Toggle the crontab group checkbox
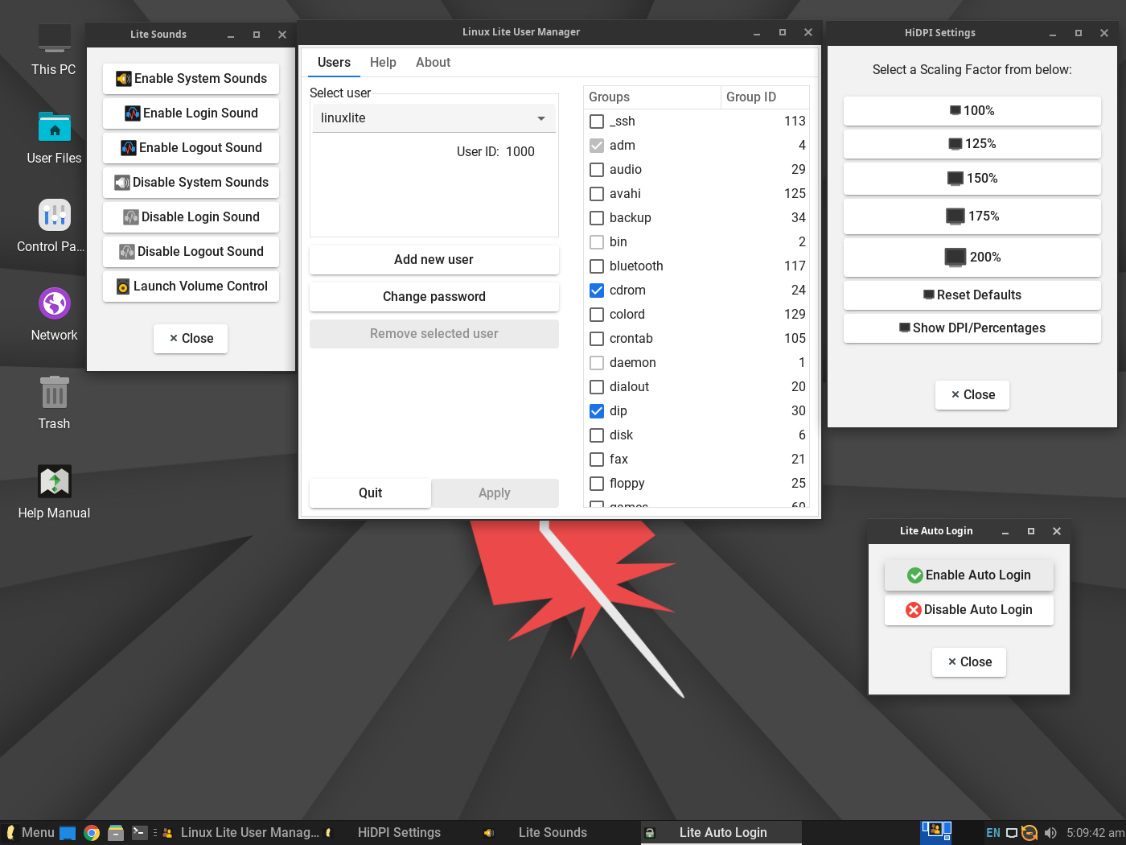 (x=597, y=339)
